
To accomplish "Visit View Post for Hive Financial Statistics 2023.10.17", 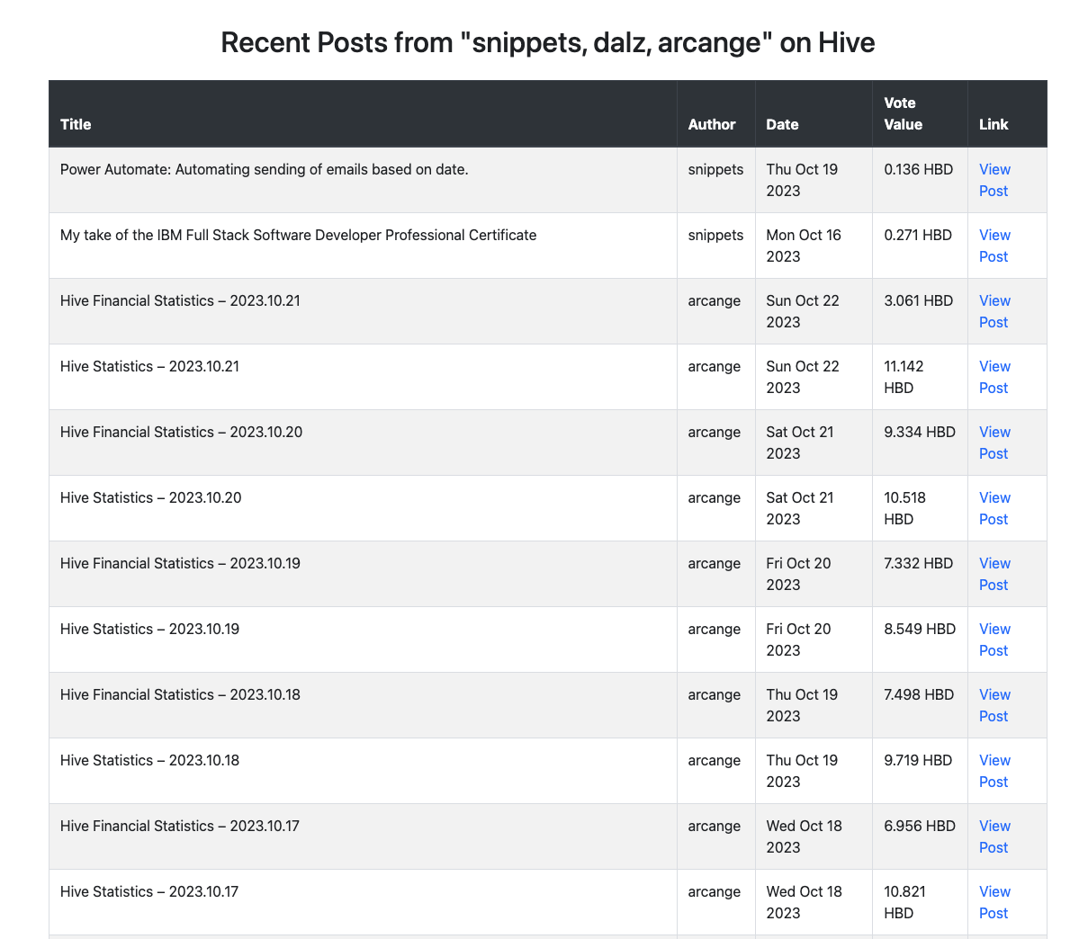I will click(x=994, y=836).
